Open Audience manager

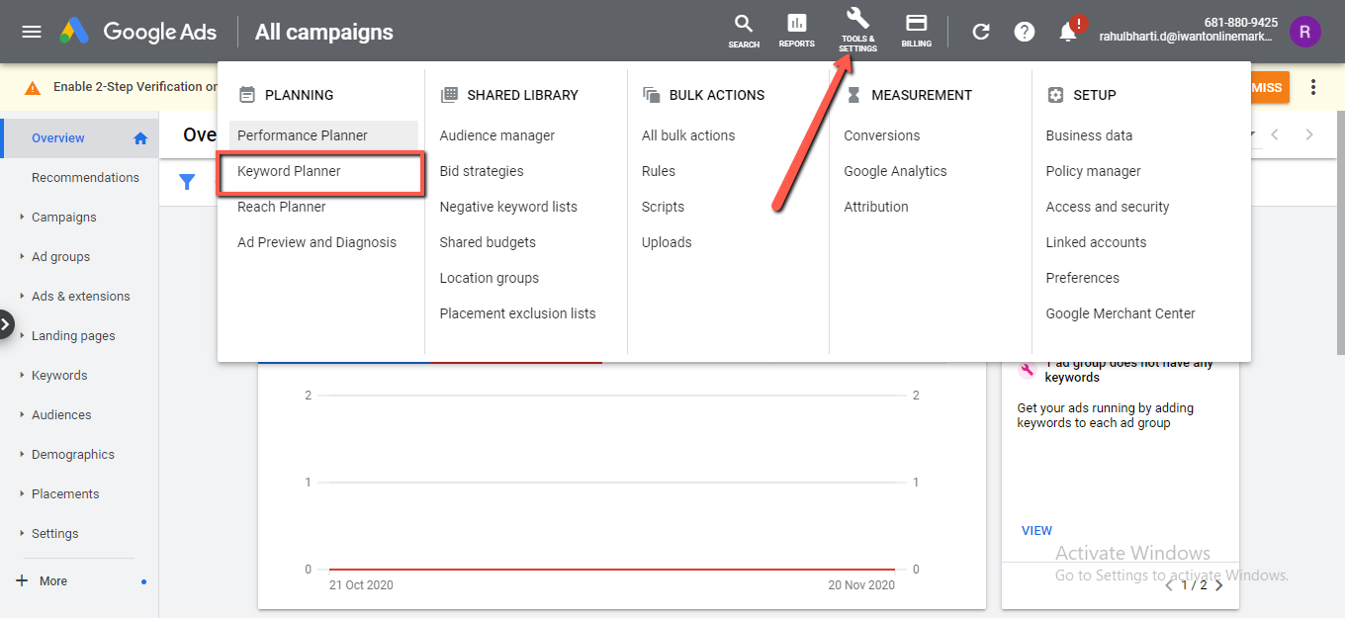[497, 135]
